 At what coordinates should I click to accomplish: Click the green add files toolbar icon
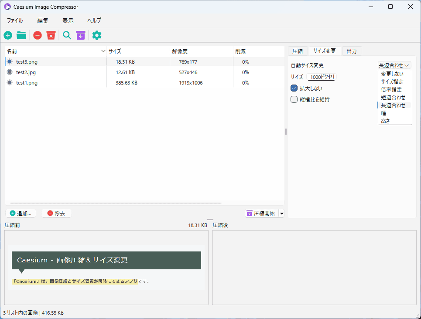pyautogui.click(x=8, y=35)
